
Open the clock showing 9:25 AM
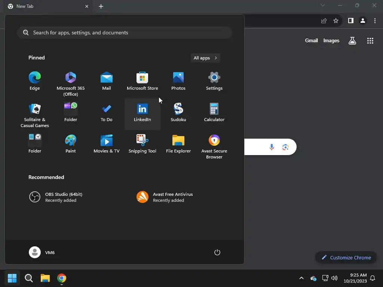point(355,278)
